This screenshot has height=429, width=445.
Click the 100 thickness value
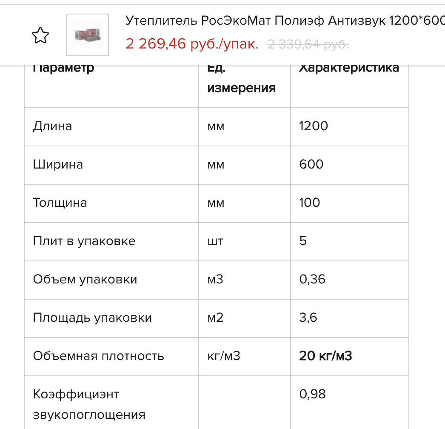tap(310, 203)
